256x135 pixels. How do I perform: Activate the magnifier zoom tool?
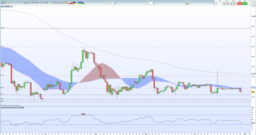click(x=5, y=3)
